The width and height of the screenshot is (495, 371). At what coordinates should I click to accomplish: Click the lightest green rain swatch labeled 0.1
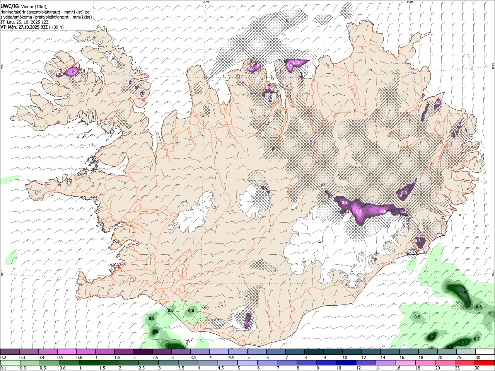pos(10,362)
